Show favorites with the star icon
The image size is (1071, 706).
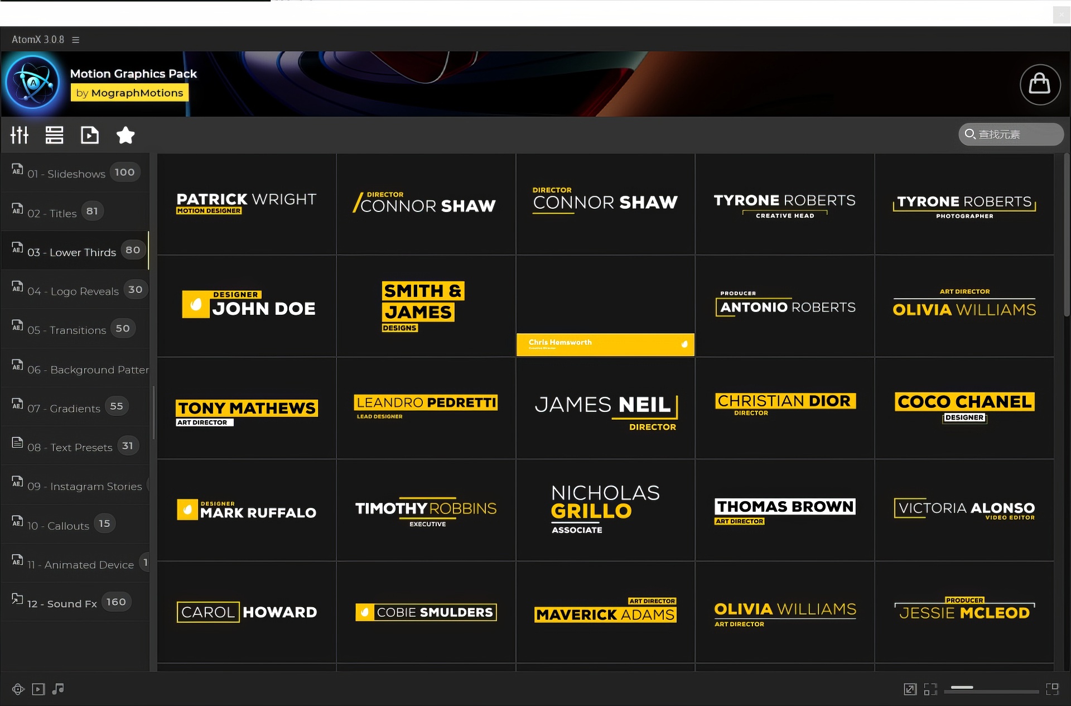[126, 135]
